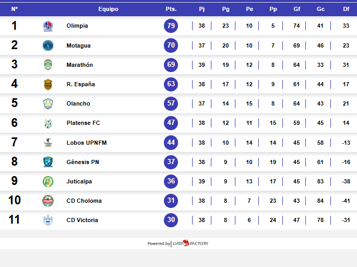This screenshot has width=357, height=267.
Task: Click the Df column header
Action: [x=346, y=9]
